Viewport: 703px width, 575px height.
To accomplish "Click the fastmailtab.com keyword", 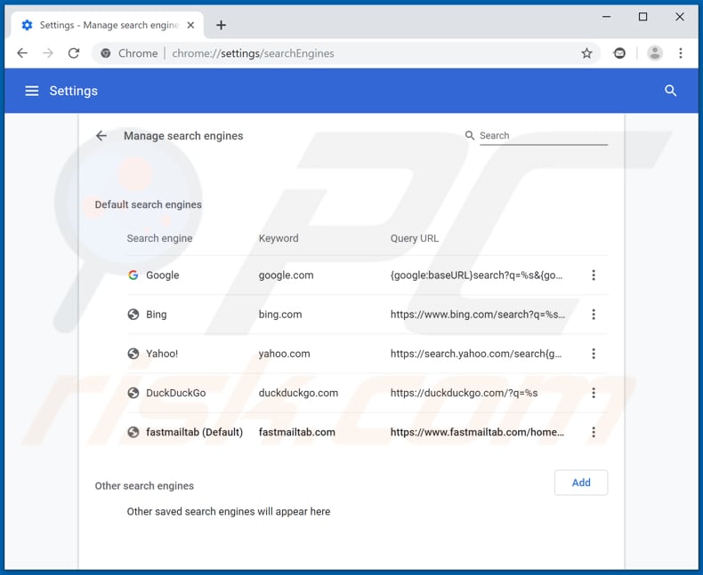I will 297,432.
